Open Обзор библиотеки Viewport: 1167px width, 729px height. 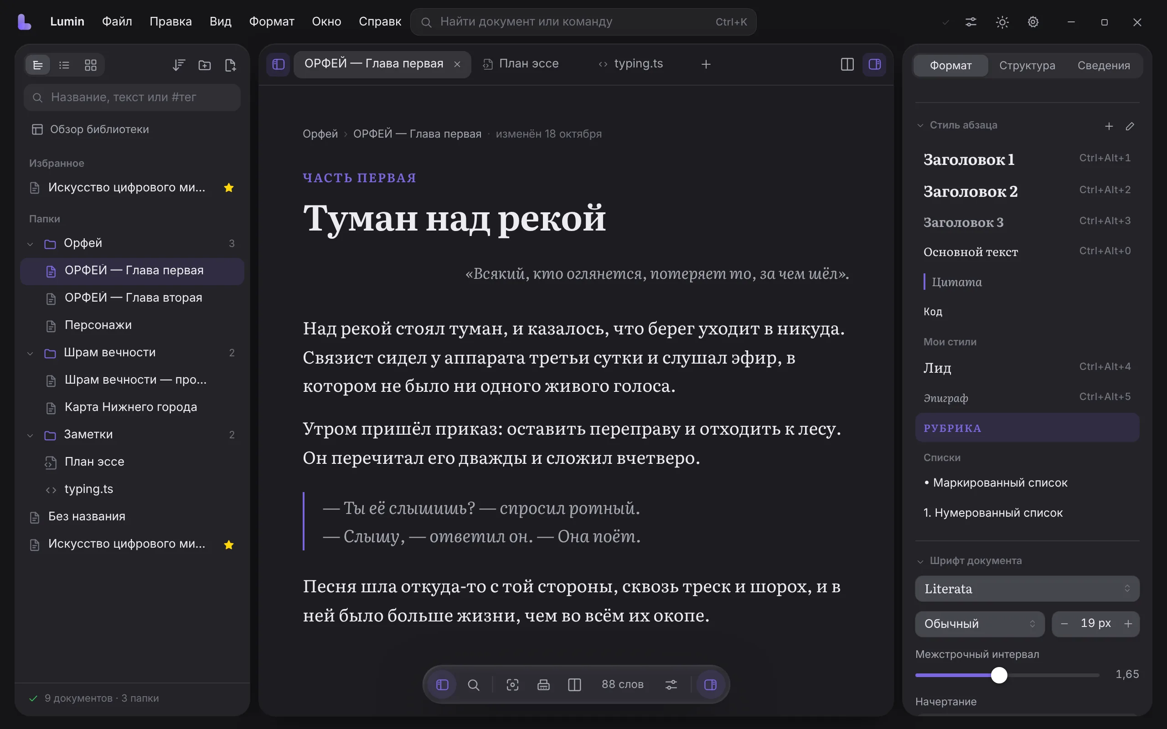click(132, 129)
